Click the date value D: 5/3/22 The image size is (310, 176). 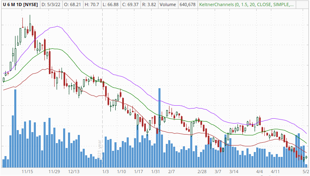click(x=51, y=4)
